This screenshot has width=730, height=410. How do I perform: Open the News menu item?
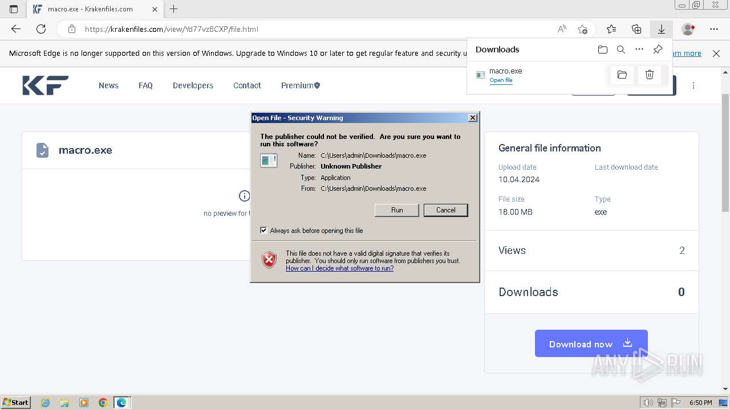(x=108, y=85)
